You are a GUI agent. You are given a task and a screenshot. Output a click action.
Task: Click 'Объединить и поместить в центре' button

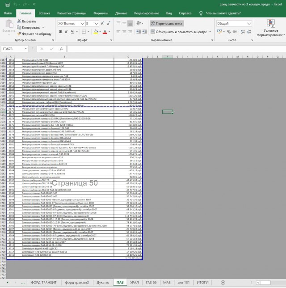(x=179, y=32)
